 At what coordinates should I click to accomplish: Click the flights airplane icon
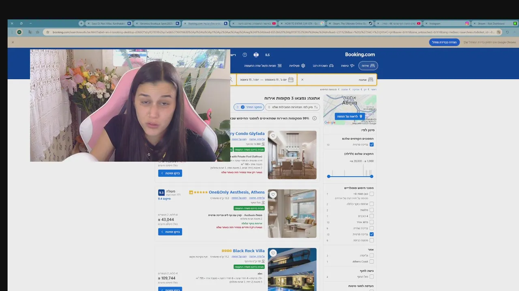coord(352,65)
